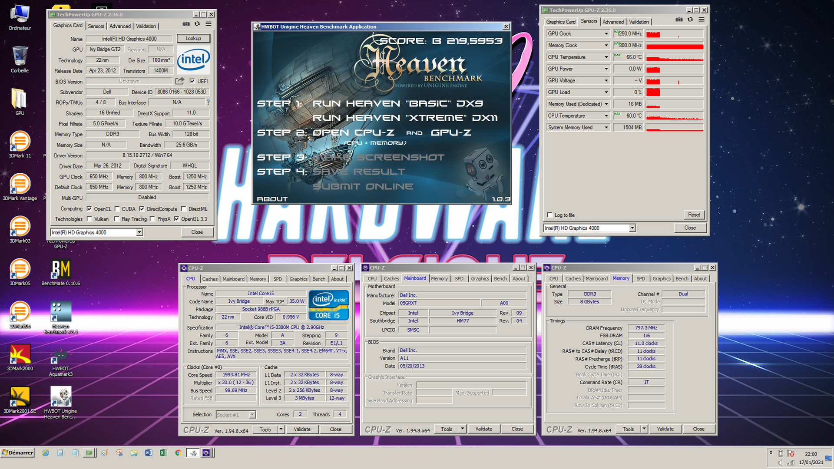Screen dimensions: 834x469
Task: Click the Memory Clock sensor graph
Action: 675,46
